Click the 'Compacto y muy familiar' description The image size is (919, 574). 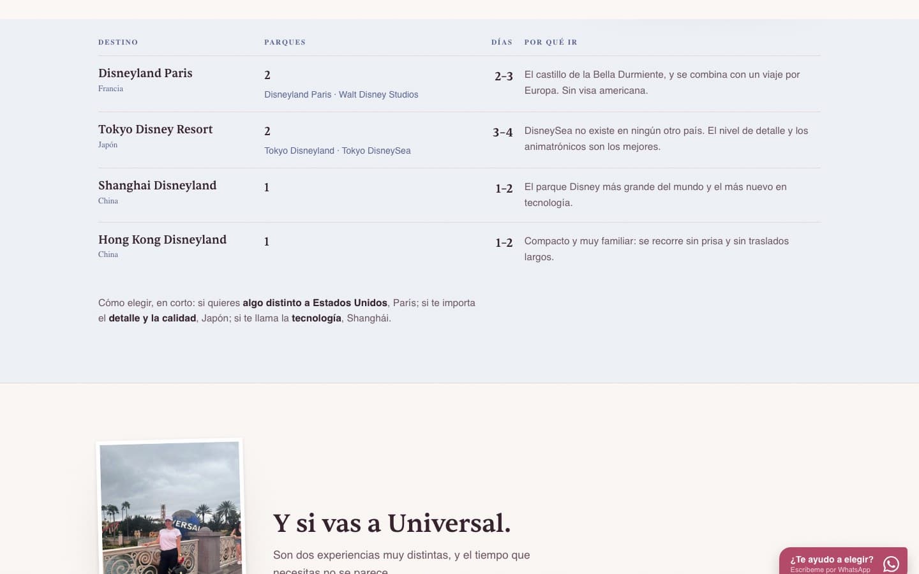click(x=657, y=249)
